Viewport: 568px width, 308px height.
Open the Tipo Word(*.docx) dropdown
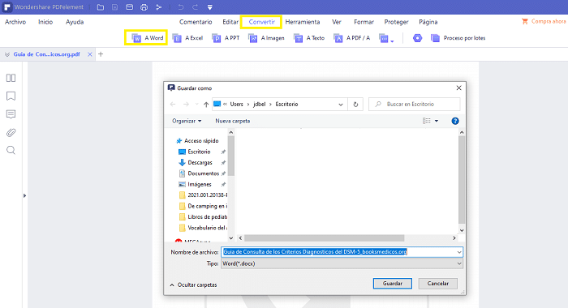pyautogui.click(x=342, y=263)
